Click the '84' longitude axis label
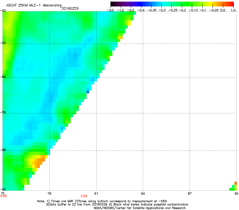The width and height of the screenshot is (239, 210). [143, 194]
